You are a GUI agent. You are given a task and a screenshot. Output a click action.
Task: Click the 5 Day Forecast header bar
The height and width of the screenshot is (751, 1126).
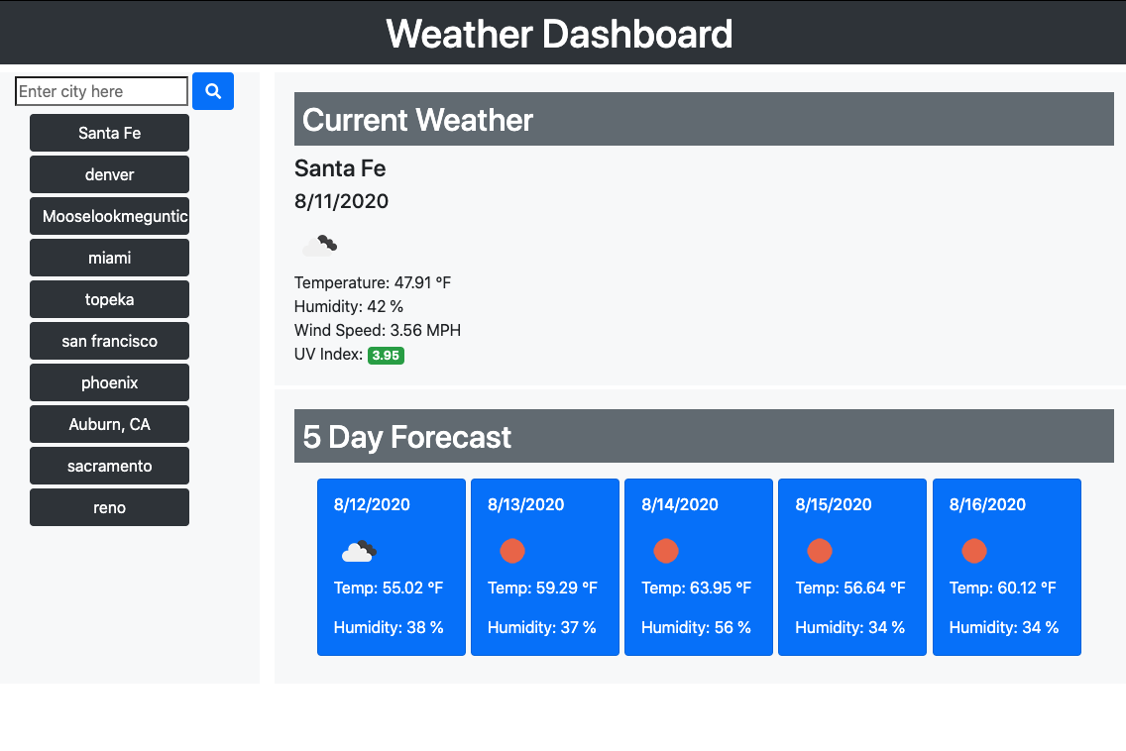click(704, 436)
